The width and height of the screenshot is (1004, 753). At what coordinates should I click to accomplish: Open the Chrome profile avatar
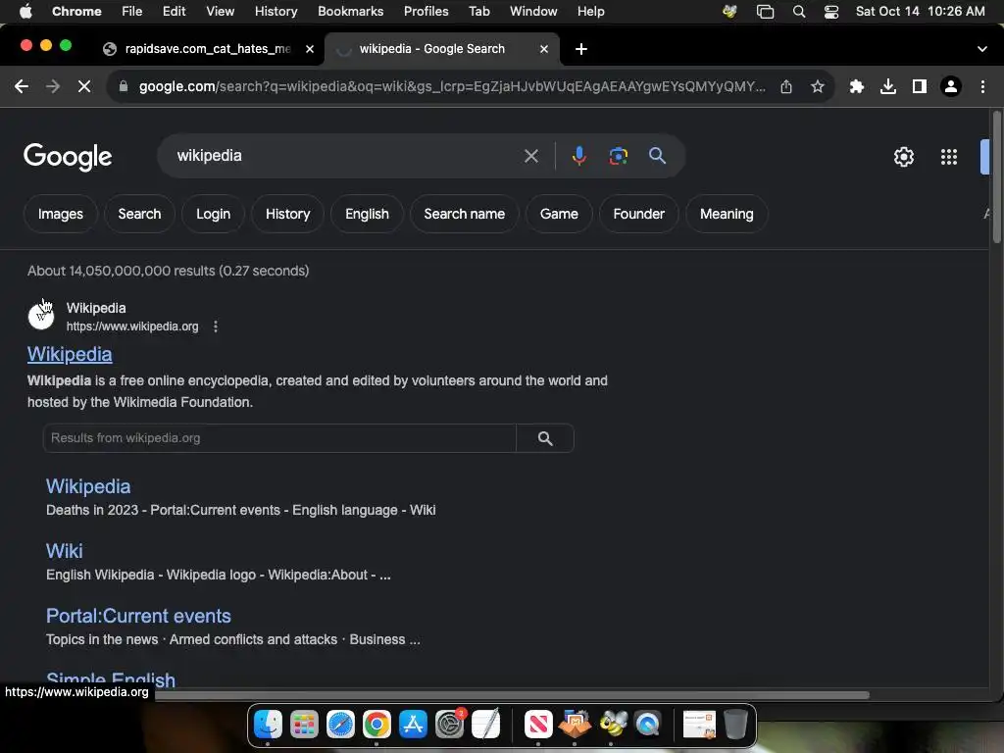pos(951,86)
